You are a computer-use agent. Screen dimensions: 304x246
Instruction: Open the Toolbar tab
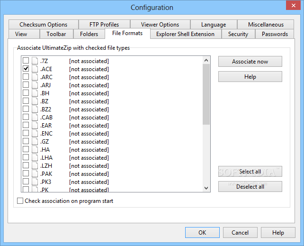click(x=56, y=34)
